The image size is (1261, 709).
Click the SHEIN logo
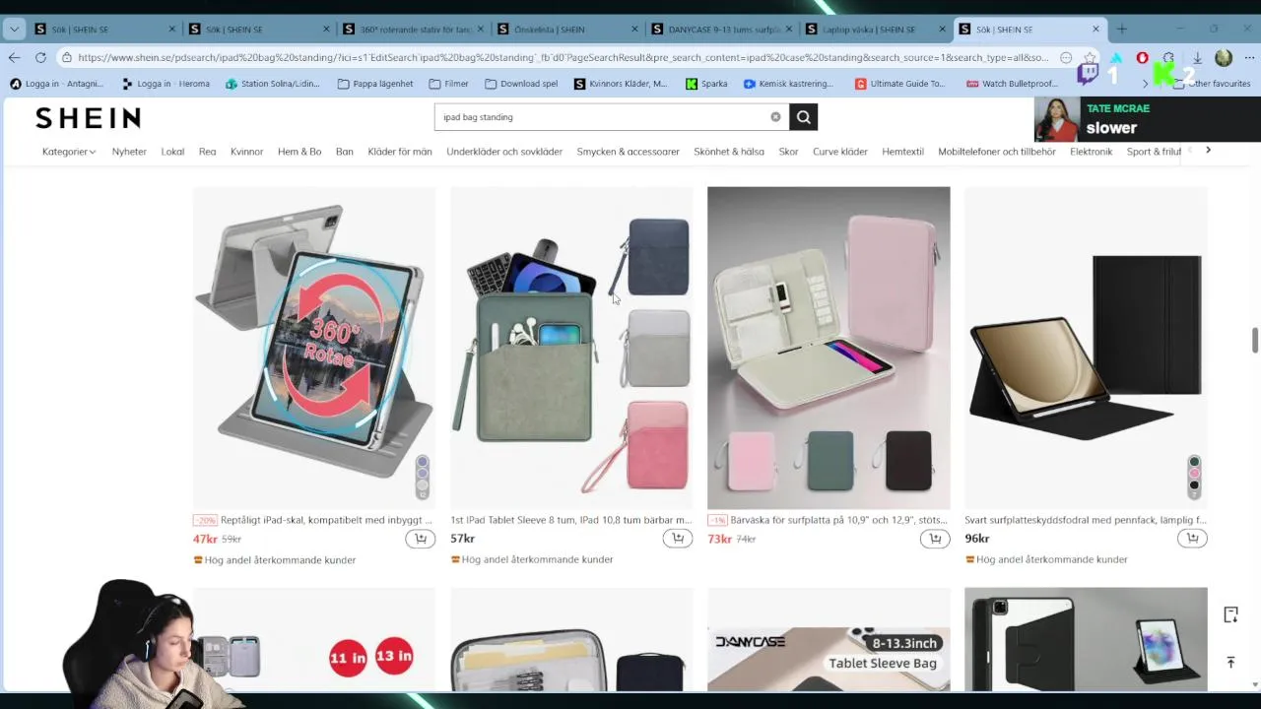[x=88, y=118]
